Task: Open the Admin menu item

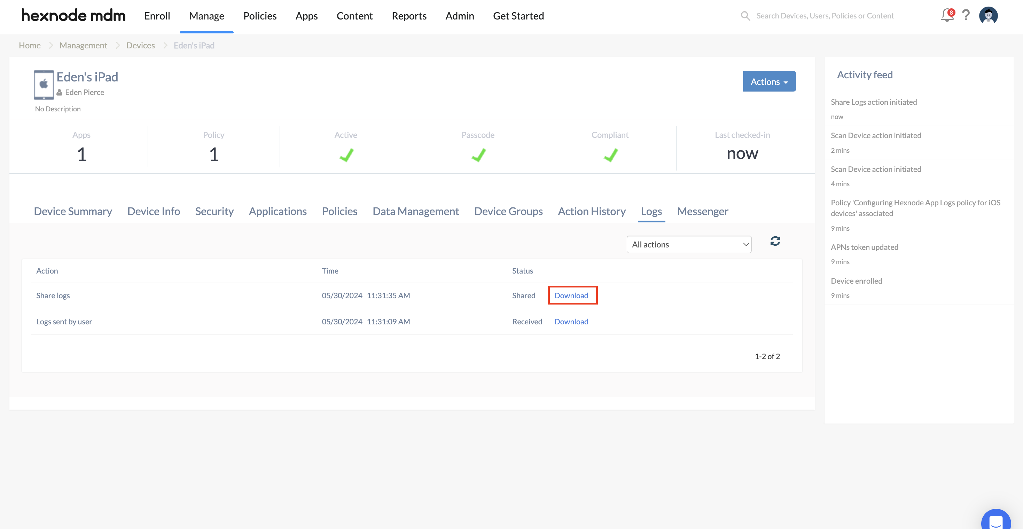Action: click(460, 15)
